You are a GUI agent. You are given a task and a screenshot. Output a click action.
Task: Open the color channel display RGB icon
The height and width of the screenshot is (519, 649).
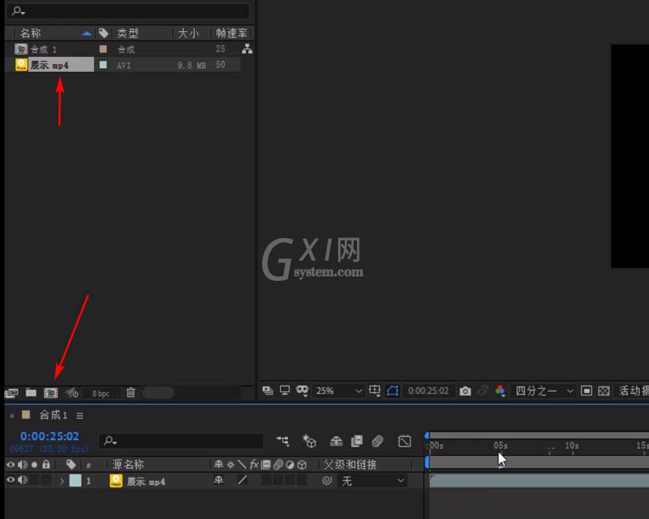500,391
